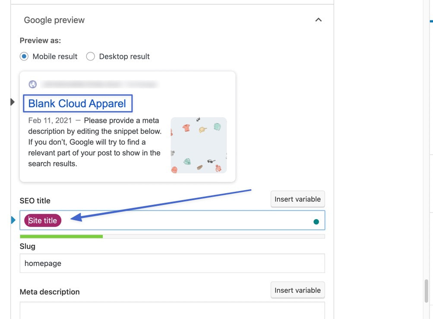Click the apparel thumbnail in the preview

point(199,145)
